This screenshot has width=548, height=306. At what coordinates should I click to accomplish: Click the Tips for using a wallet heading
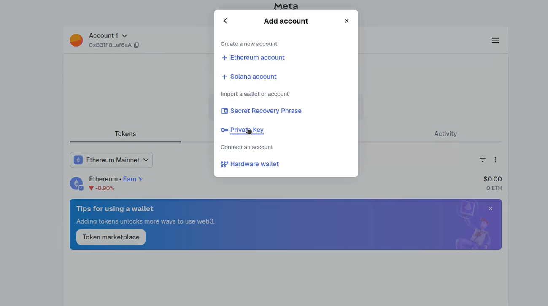(x=115, y=209)
